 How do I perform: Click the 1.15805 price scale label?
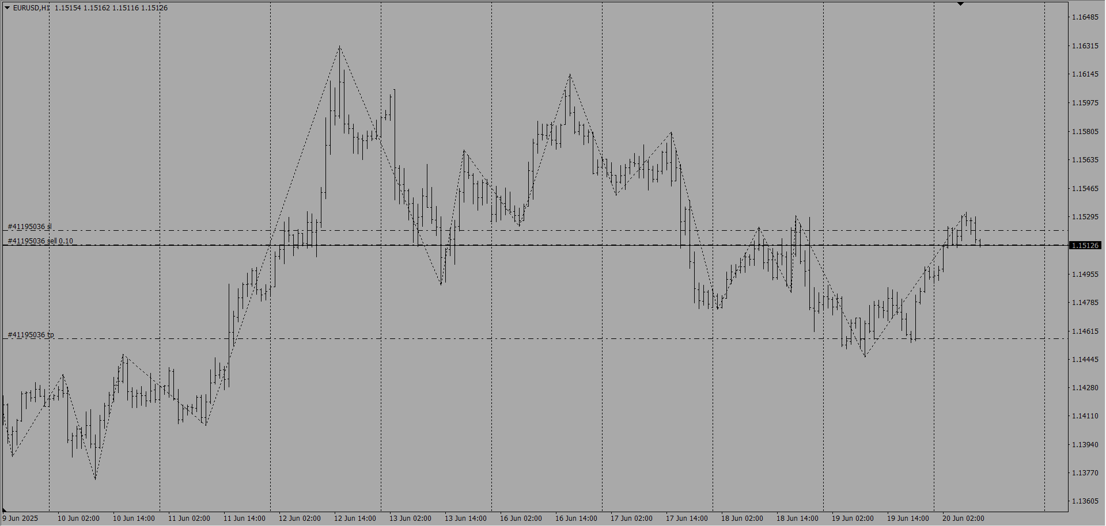point(1085,132)
